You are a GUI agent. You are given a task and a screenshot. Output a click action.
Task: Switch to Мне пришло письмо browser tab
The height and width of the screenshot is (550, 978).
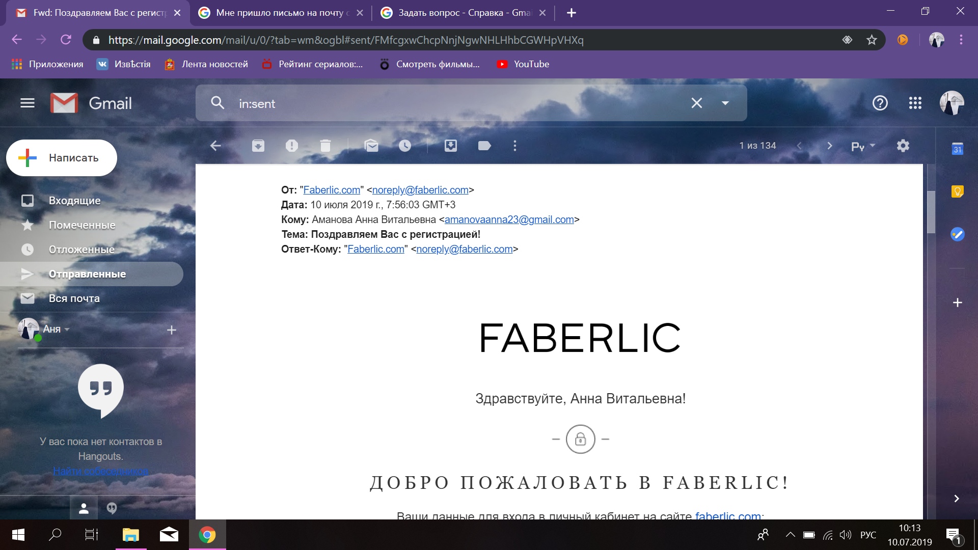281,13
